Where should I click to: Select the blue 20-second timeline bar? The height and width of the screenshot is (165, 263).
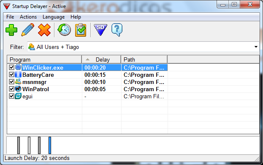[x=50, y=146]
